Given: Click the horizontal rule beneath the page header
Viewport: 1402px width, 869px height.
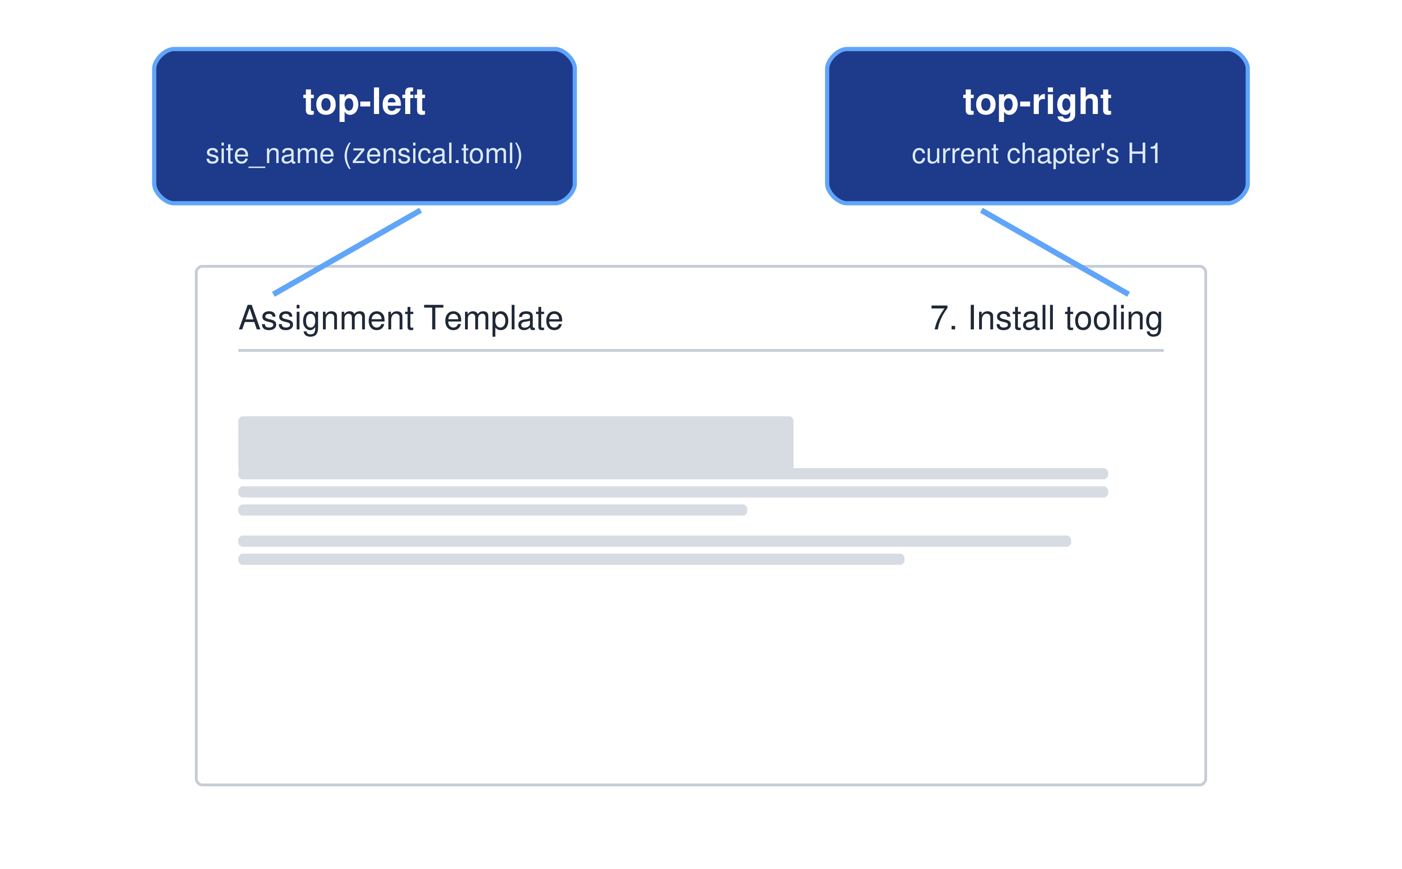Looking at the screenshot, I should click(x=701, y=350).
